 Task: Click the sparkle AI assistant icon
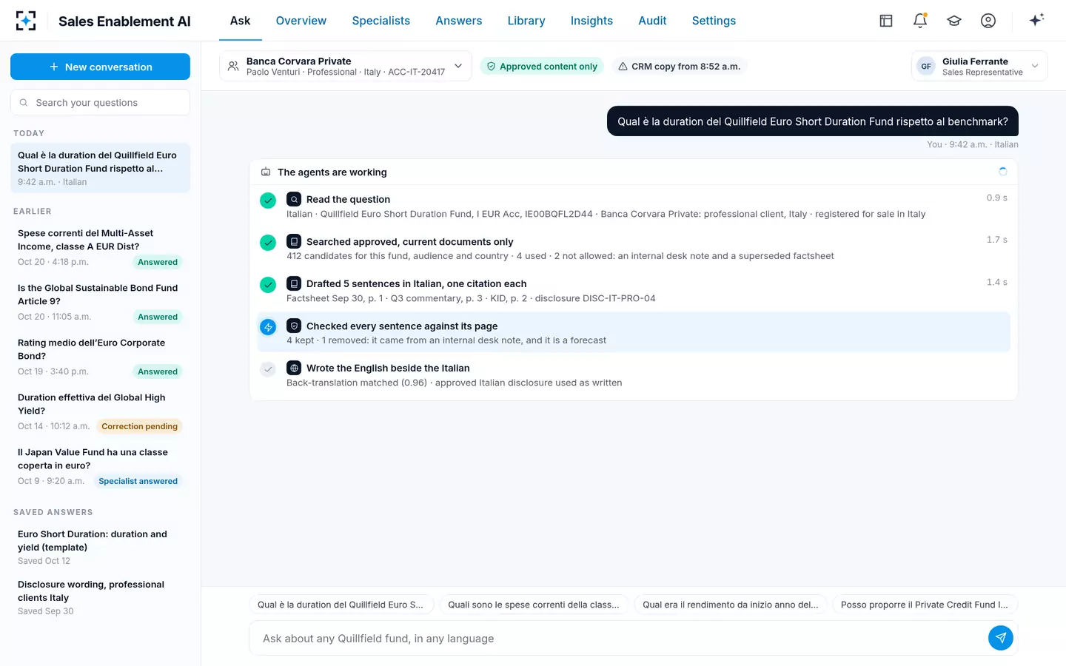coord(1036,20)
